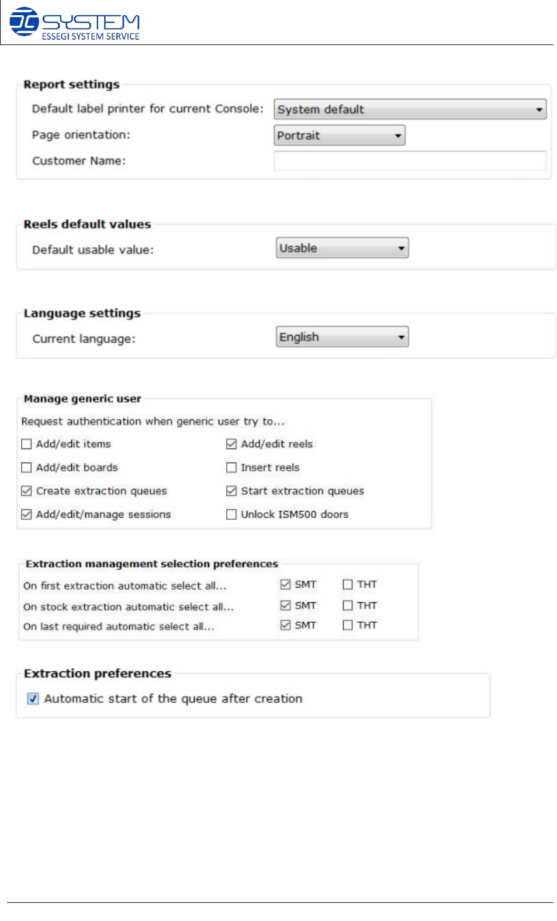This screenshot has width=557, height=921.
Task: Enable Add/edit items authentication checkbox
Action: click(x=26, y=444)
